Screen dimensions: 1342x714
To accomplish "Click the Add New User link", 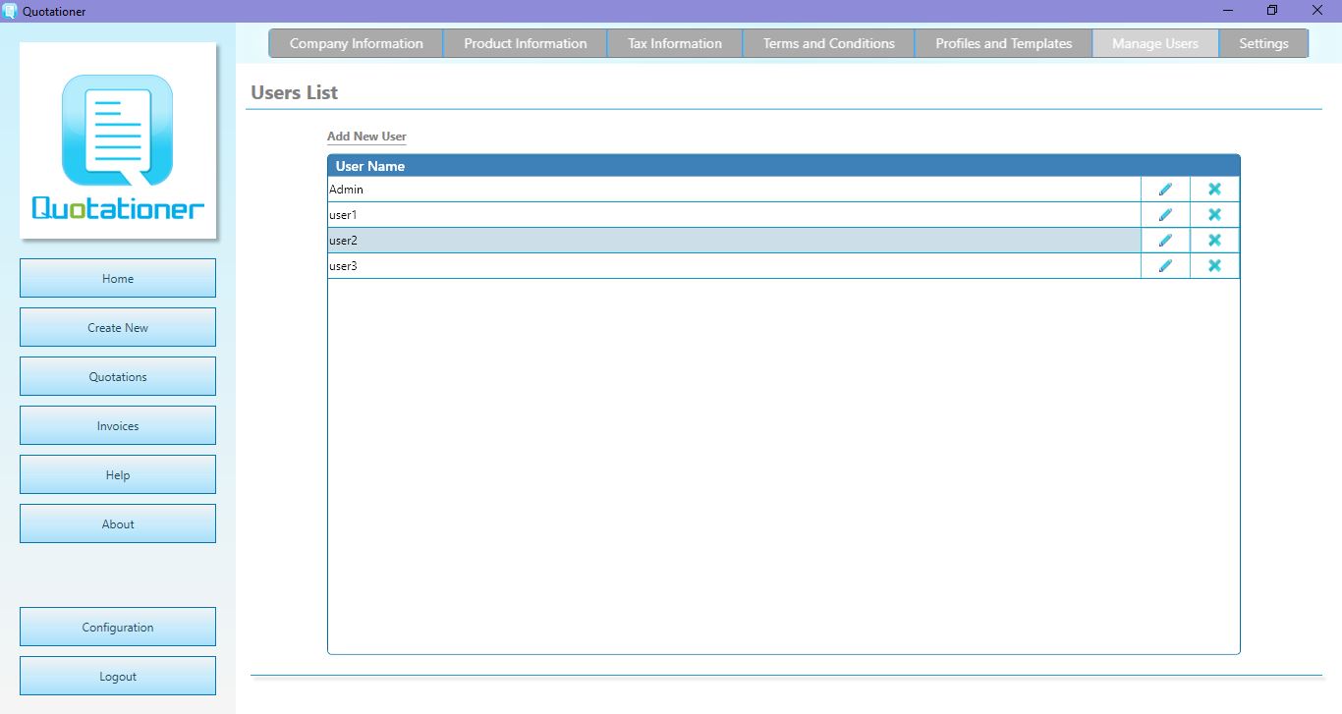I will point(366,137).
